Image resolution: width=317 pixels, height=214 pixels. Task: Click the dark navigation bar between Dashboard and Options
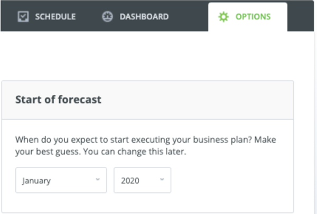pos(189,17)
